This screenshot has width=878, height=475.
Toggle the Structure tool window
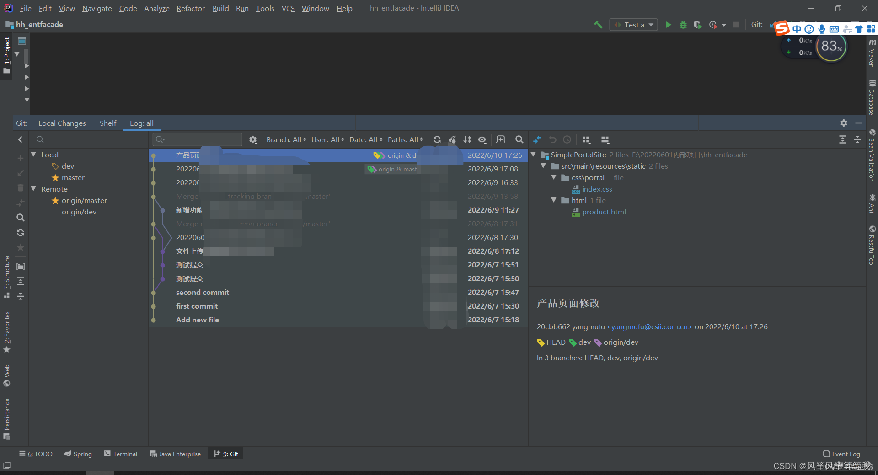[6, 277]
